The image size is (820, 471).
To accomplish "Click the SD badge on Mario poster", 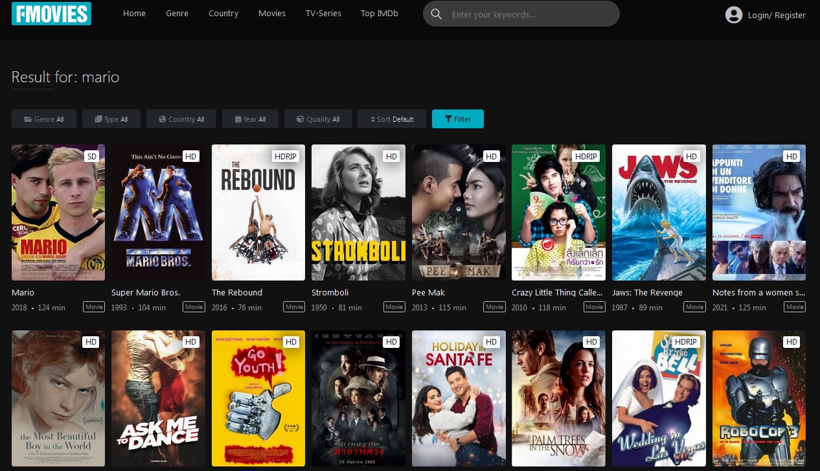I will (x=91, y=156).
